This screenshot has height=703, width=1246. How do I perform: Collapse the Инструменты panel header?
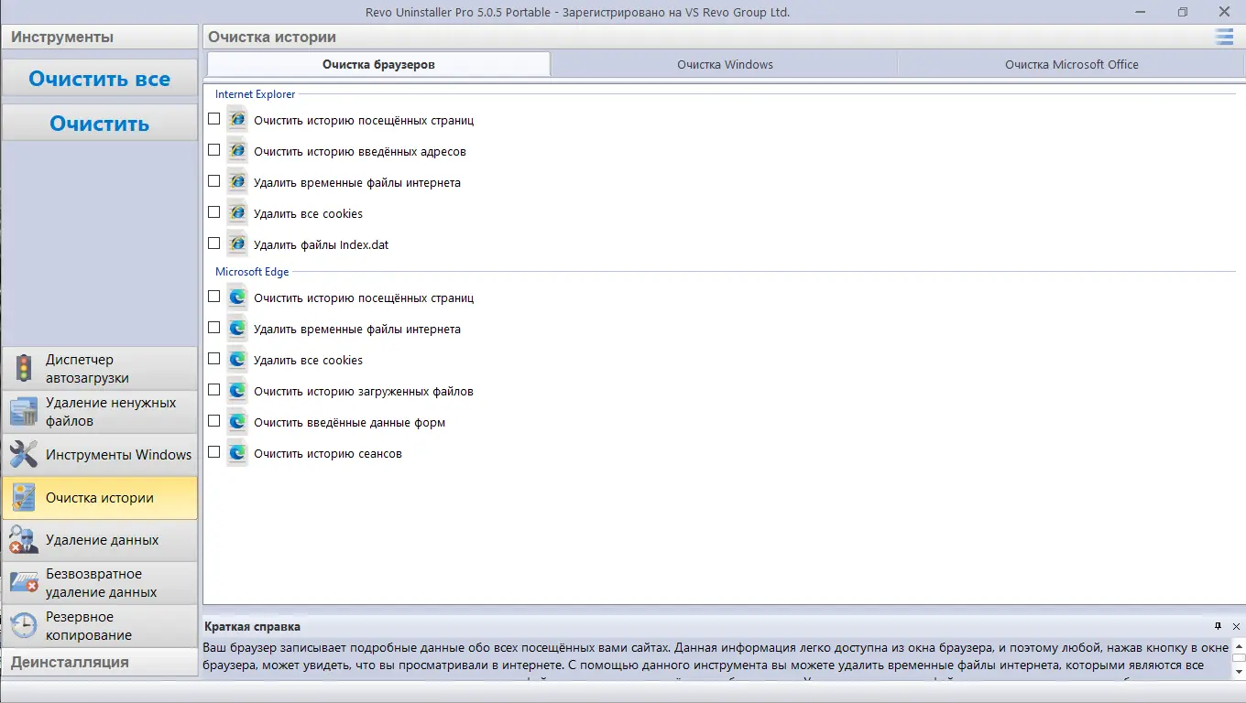point(100,37)
